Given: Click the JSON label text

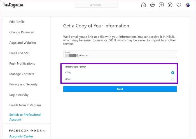Looking at the screenshot, I should (68, 79).
